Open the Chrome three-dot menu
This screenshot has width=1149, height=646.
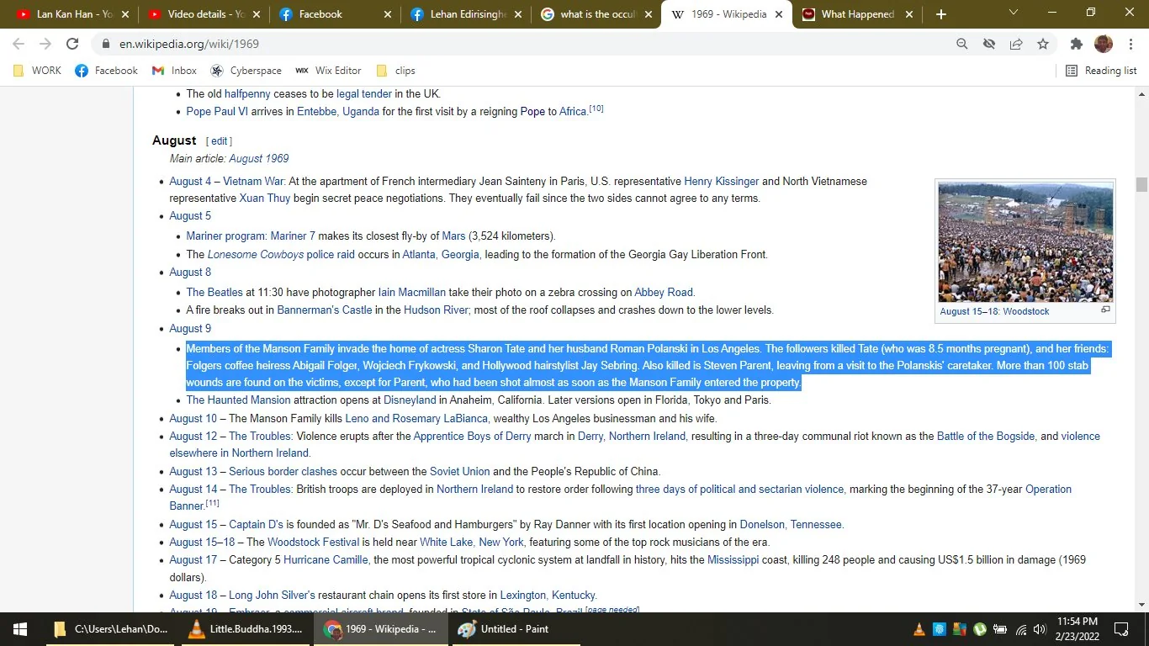coord(1130,44)
